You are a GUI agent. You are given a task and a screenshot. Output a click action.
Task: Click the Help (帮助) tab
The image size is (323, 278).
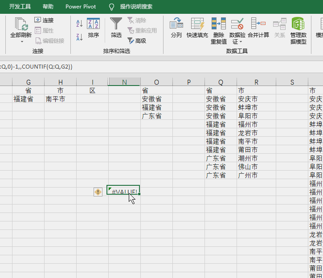point(48,7)
